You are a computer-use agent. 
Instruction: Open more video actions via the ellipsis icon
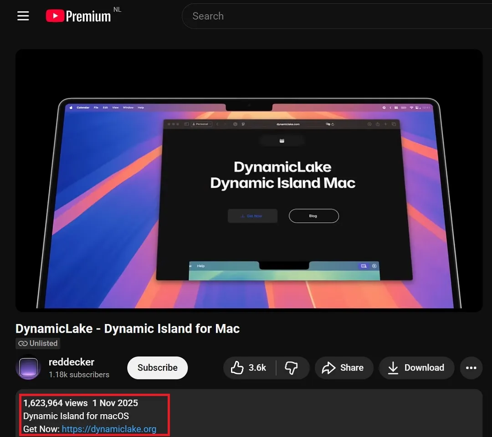coord(471,368)
